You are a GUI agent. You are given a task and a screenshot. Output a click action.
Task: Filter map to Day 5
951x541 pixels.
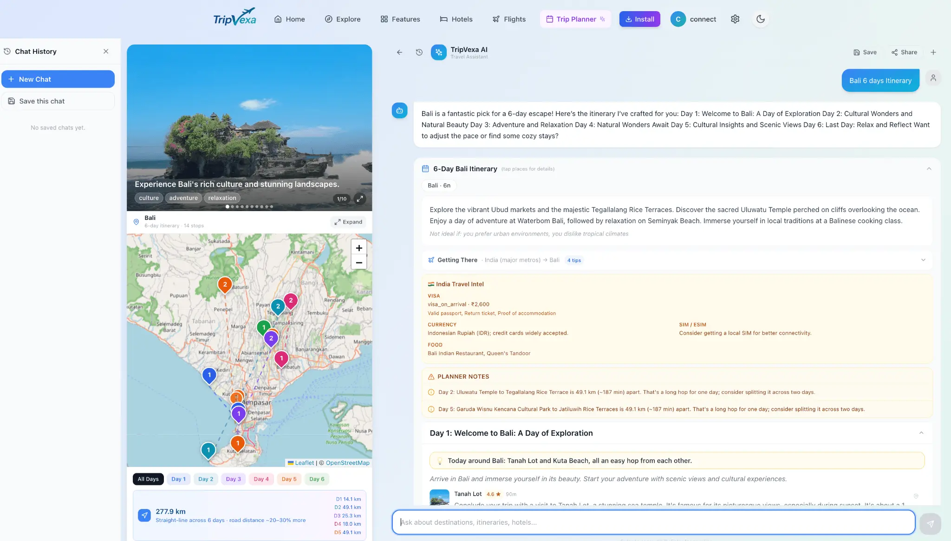click(289, 479)
